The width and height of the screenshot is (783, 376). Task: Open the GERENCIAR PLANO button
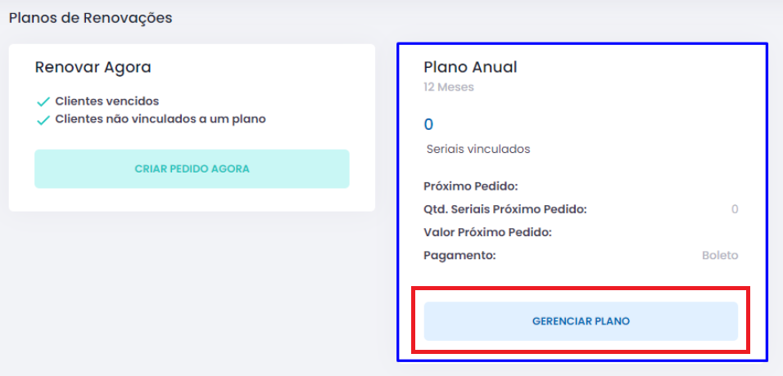point(581,321)
